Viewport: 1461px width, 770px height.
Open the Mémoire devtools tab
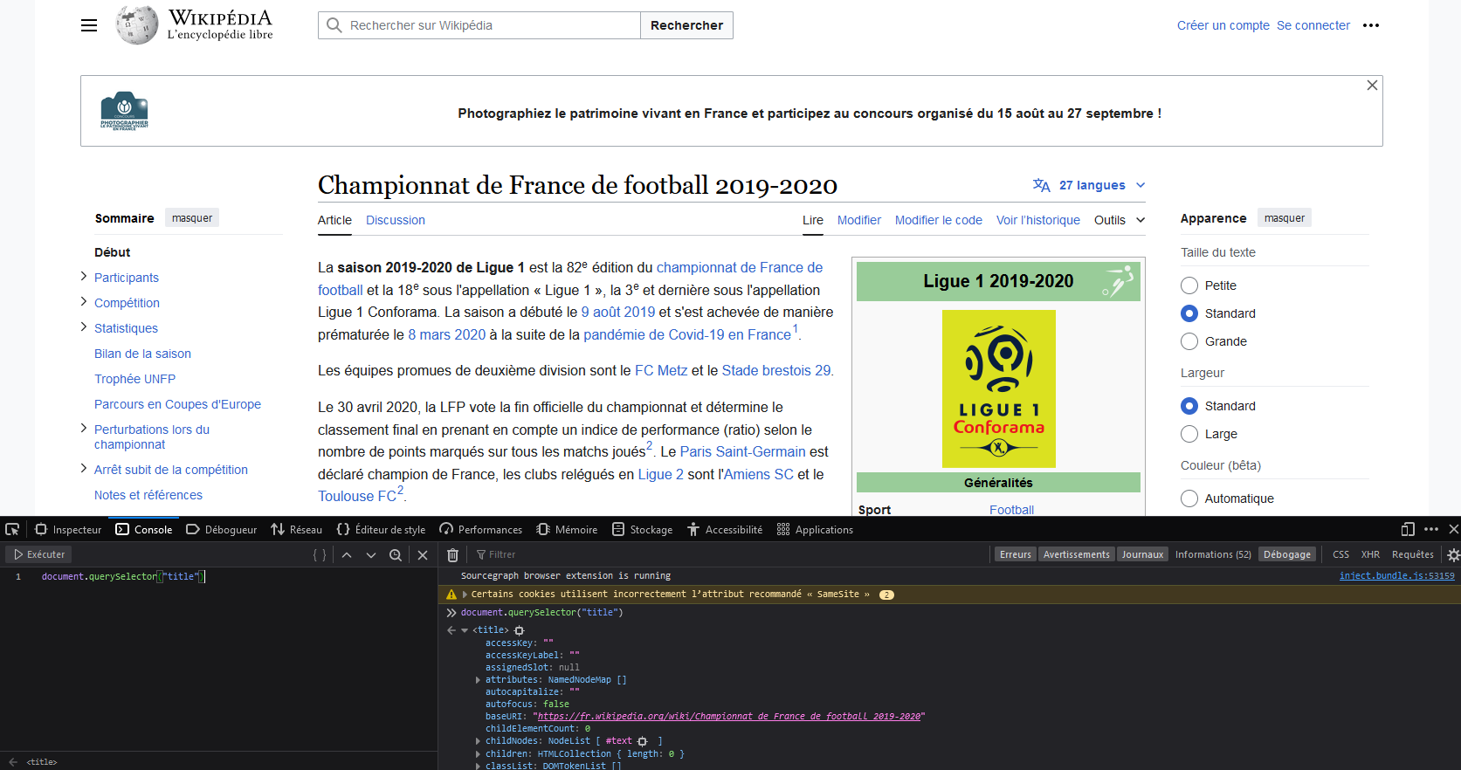[x=568, y=529]
